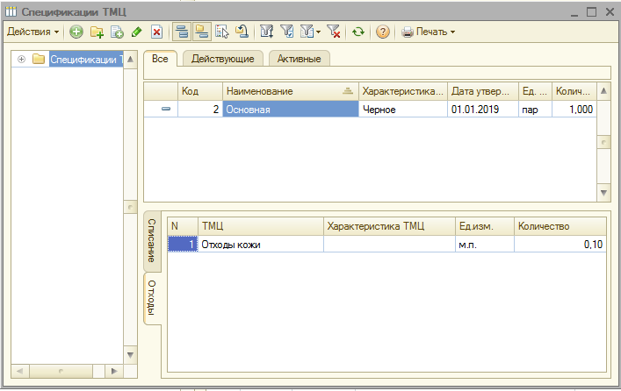The width and height of the screenshot is (621, 391).
Task: Click the green pencil Edit icon
Action: tap(135, 32)
